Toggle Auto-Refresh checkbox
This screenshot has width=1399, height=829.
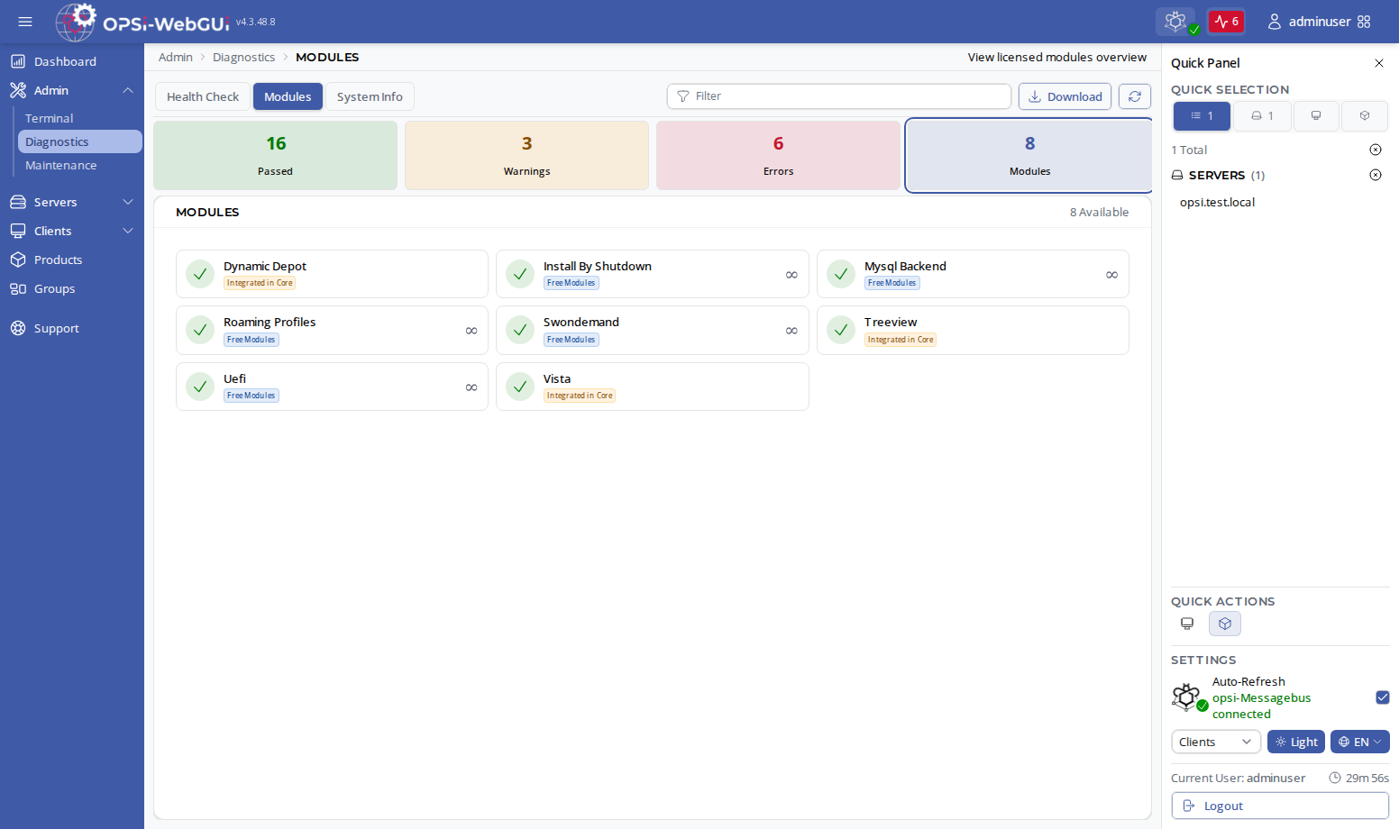tap(1383, 697)
